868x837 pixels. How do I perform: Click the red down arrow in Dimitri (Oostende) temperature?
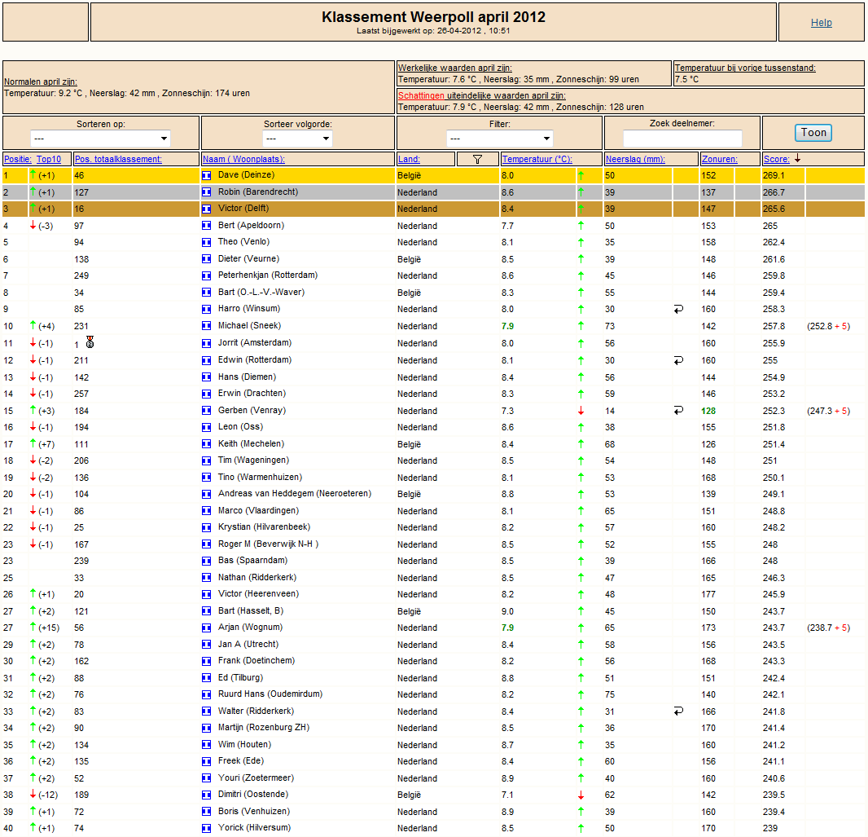click(x=581, y=795)
